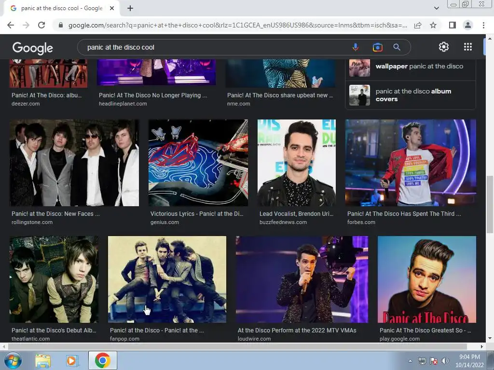Close the panic at the disco tab
This screenshot has height=370, width=494.
tap(111, 8)
